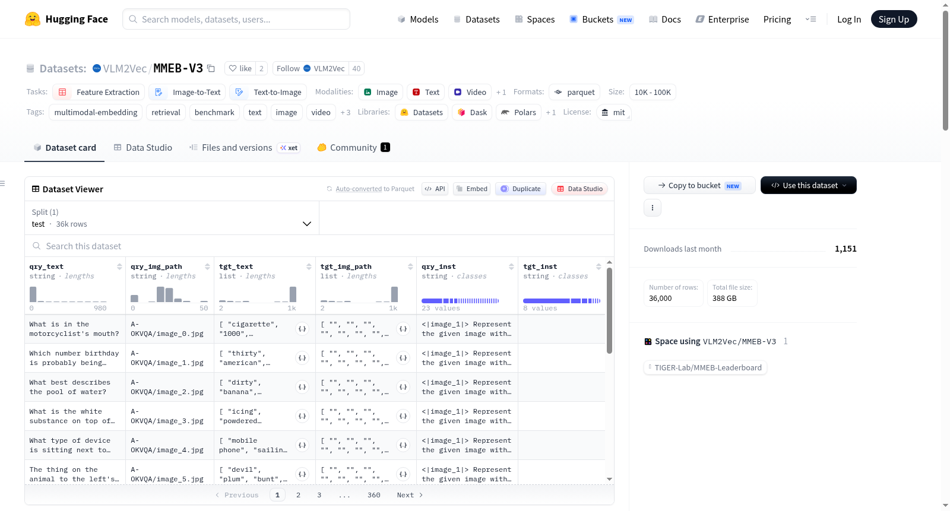
Task: Open the Data Studio button in viewer header
Action: pos(579,189)
